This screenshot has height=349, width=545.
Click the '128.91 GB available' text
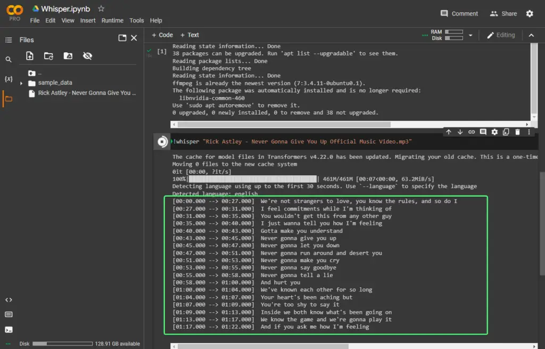[x=118, y=344]
